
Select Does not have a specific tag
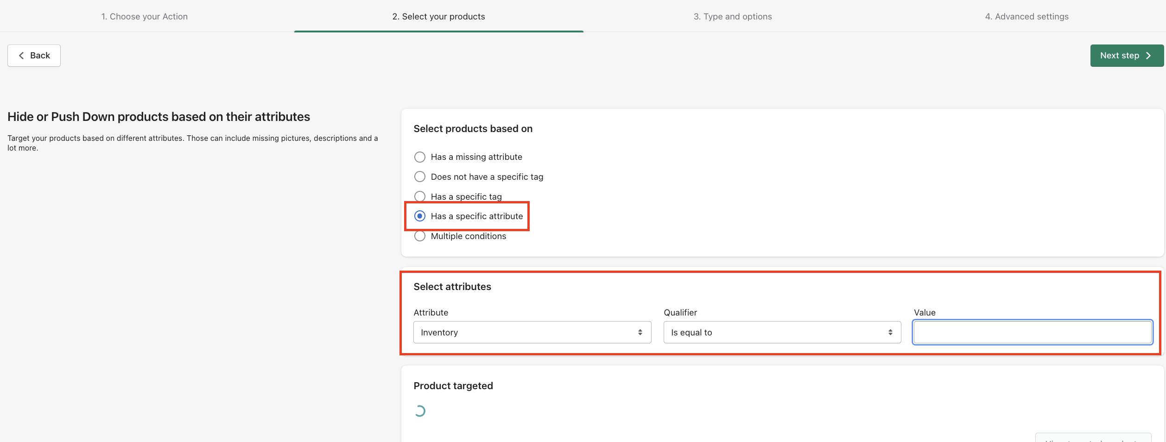click(420, 177)
